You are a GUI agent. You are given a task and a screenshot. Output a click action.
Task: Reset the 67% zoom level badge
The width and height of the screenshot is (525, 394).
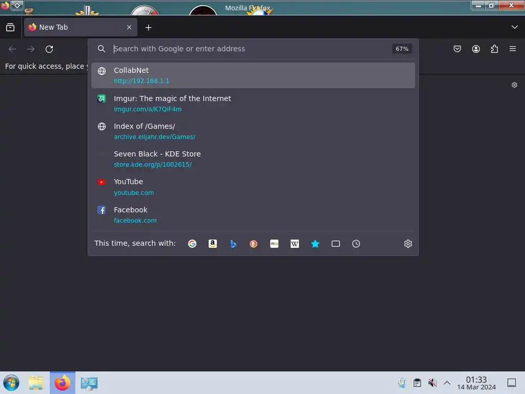click(x=402, y=49)
